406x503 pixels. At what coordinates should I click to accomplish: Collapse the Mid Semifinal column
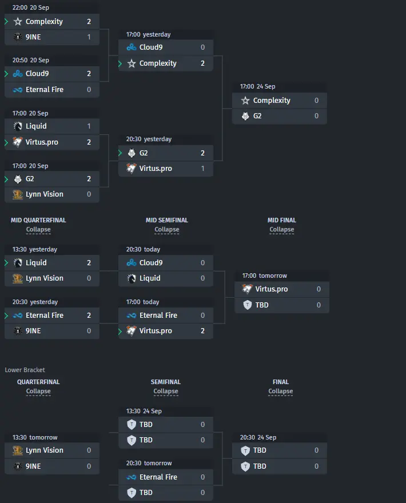(166, 229)
